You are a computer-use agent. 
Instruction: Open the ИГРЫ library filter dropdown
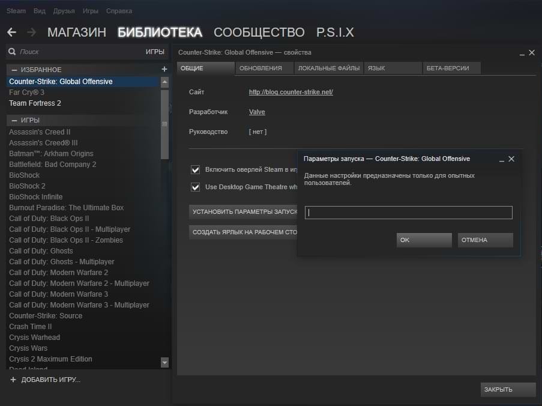tap(155, 52)
